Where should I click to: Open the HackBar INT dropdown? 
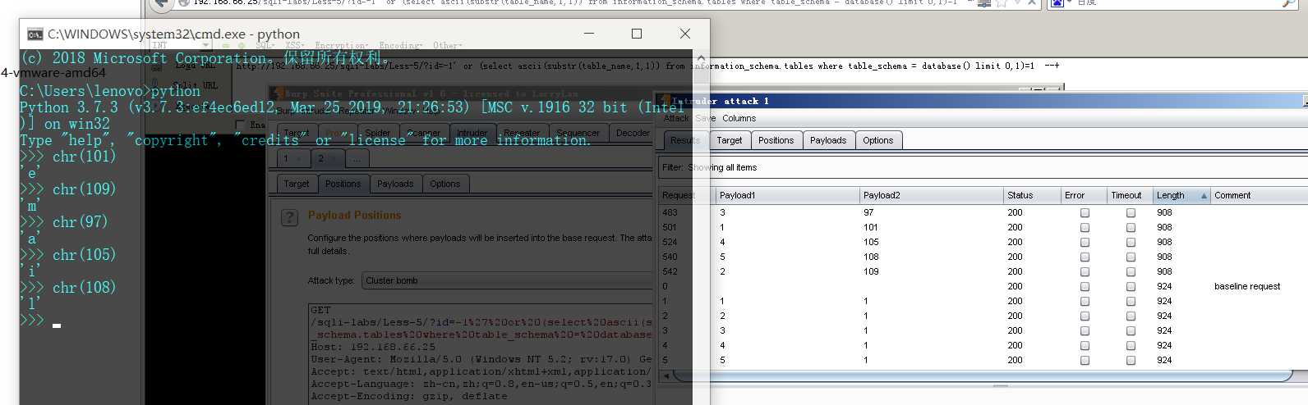click(x=181, y=46)
